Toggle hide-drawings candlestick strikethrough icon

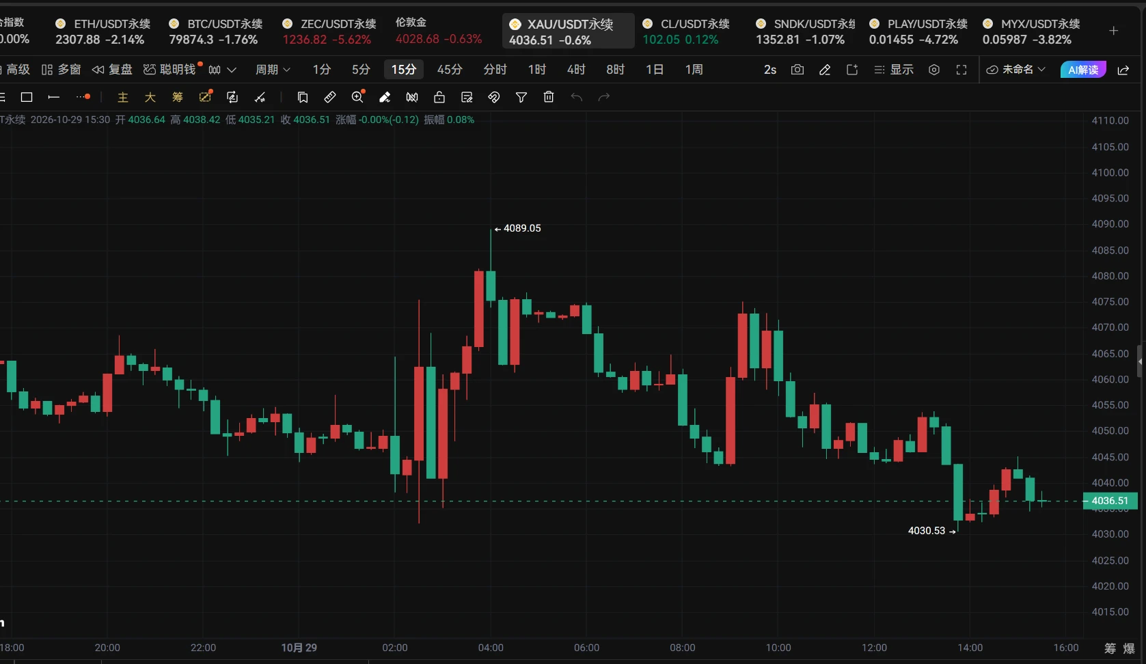coord(412,97)
